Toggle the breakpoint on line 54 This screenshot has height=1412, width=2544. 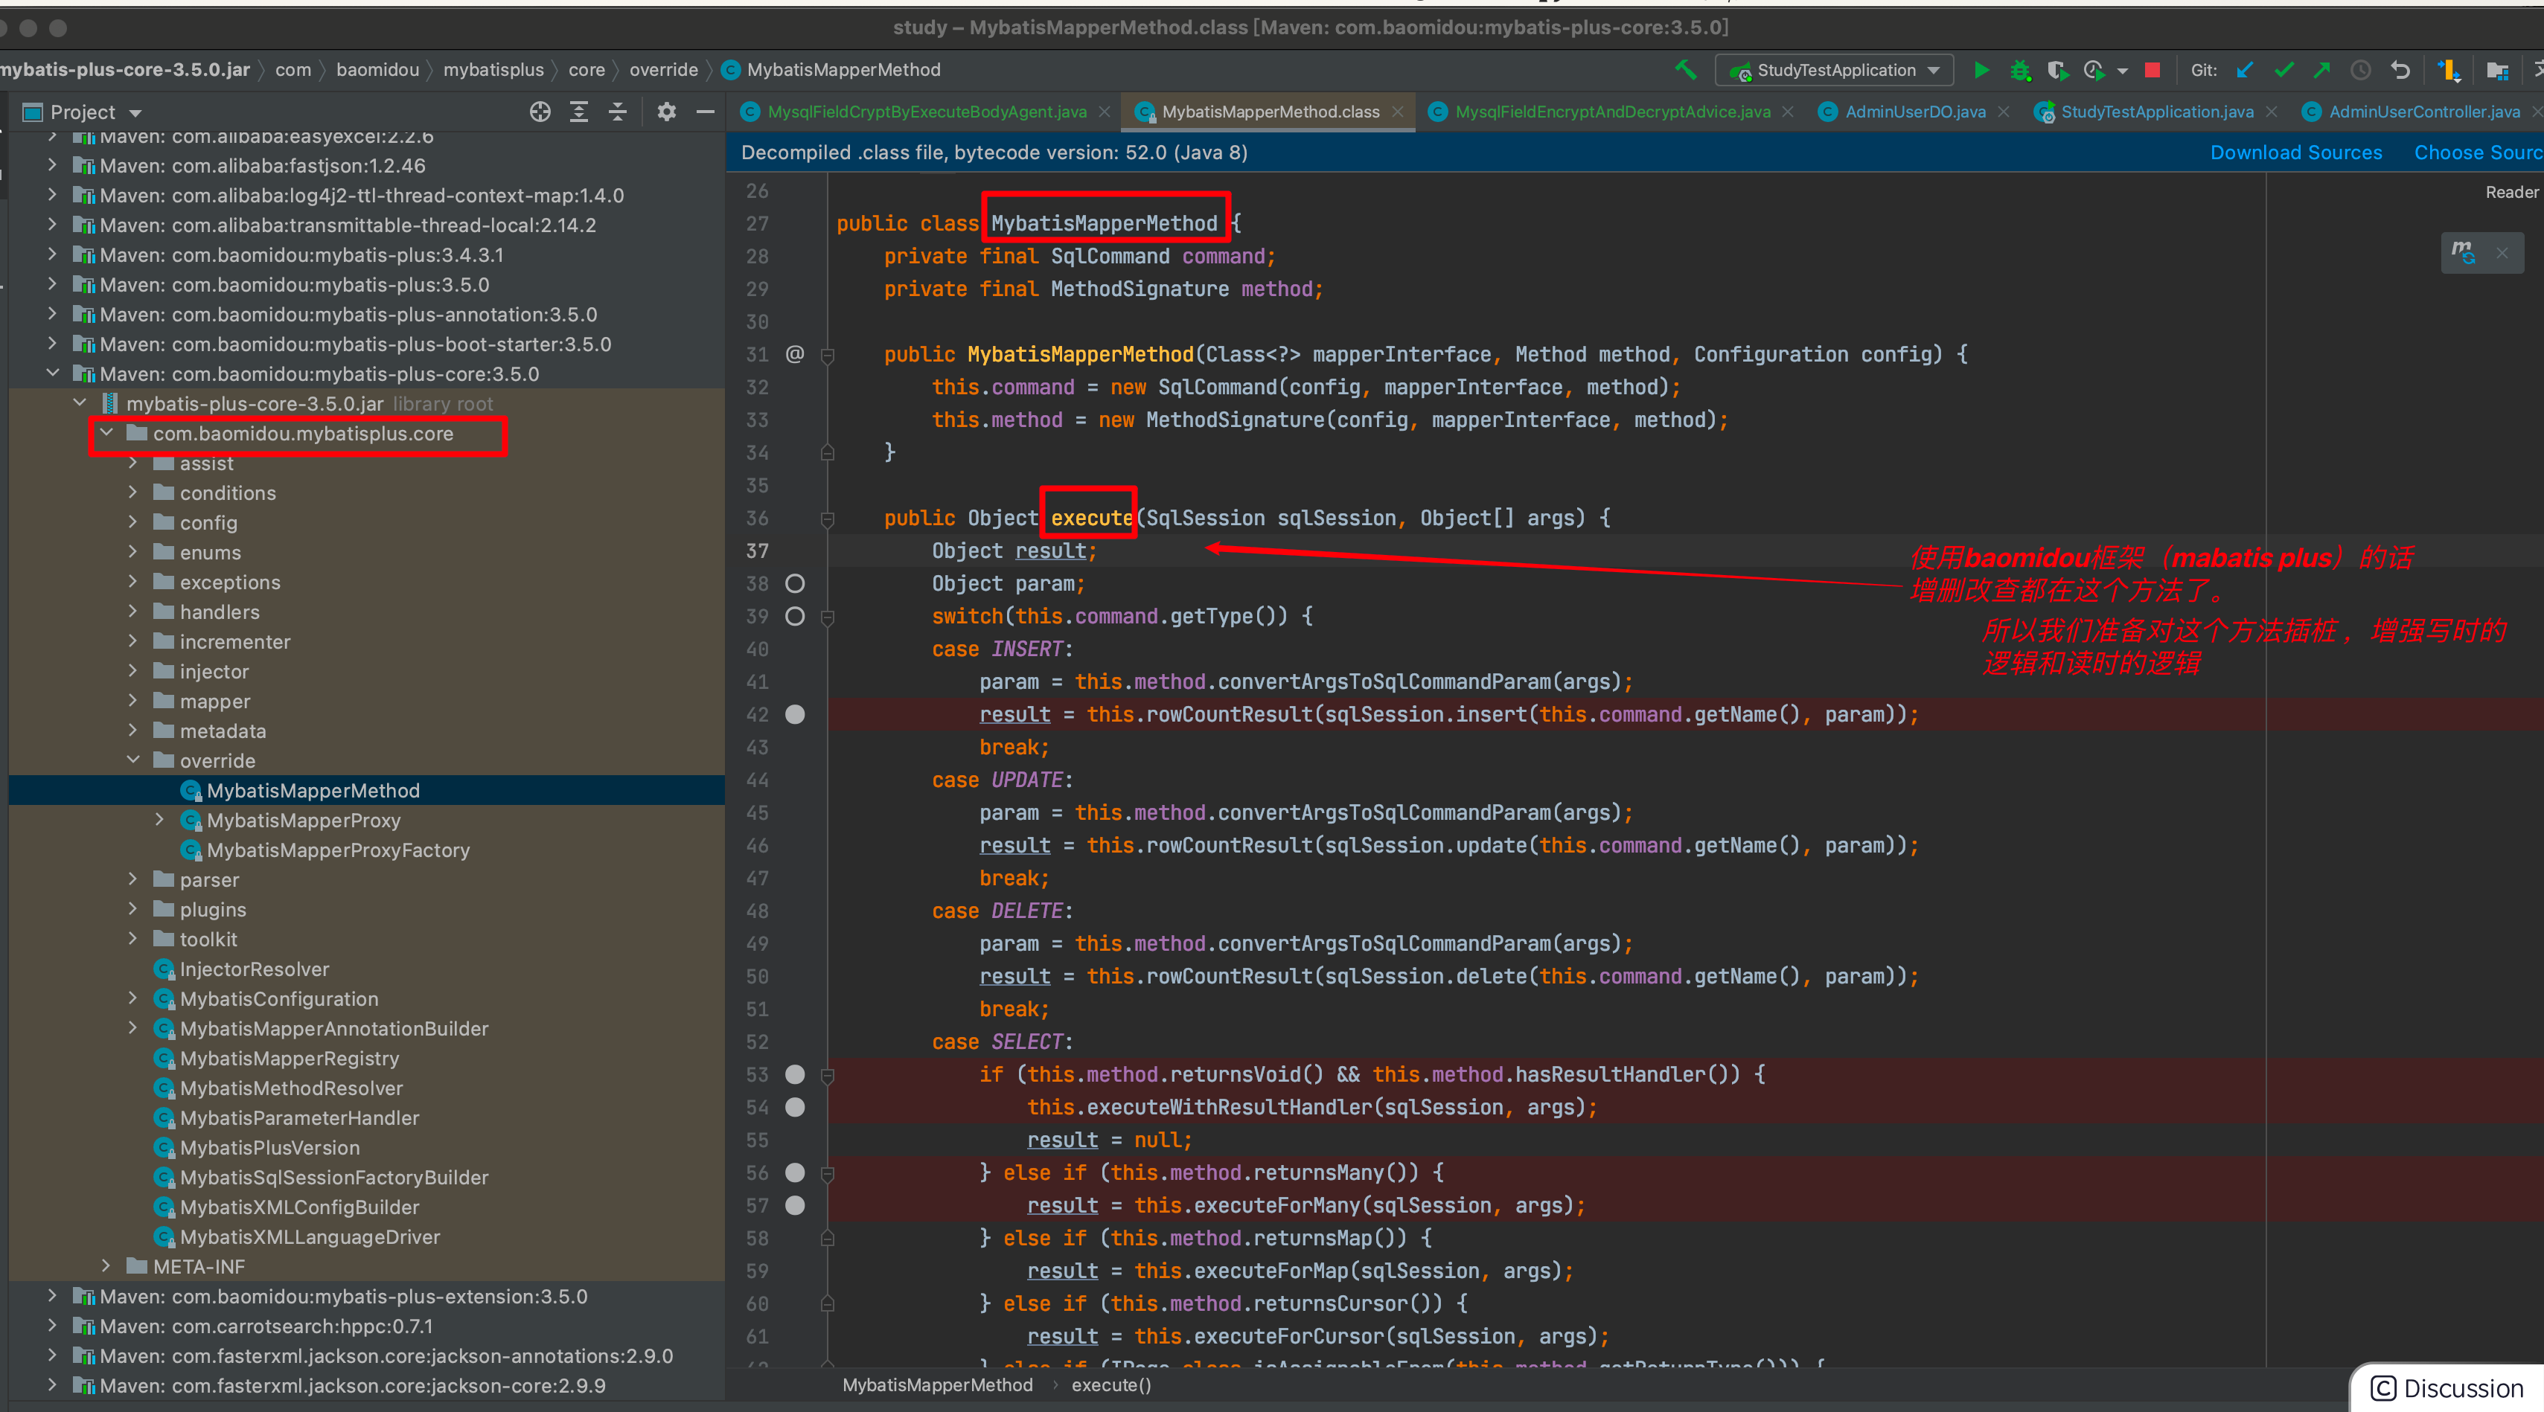(x=795, y=1108)
